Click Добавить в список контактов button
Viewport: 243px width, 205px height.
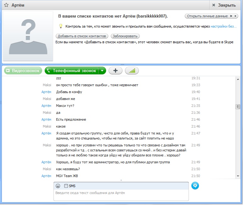[82, 36]
